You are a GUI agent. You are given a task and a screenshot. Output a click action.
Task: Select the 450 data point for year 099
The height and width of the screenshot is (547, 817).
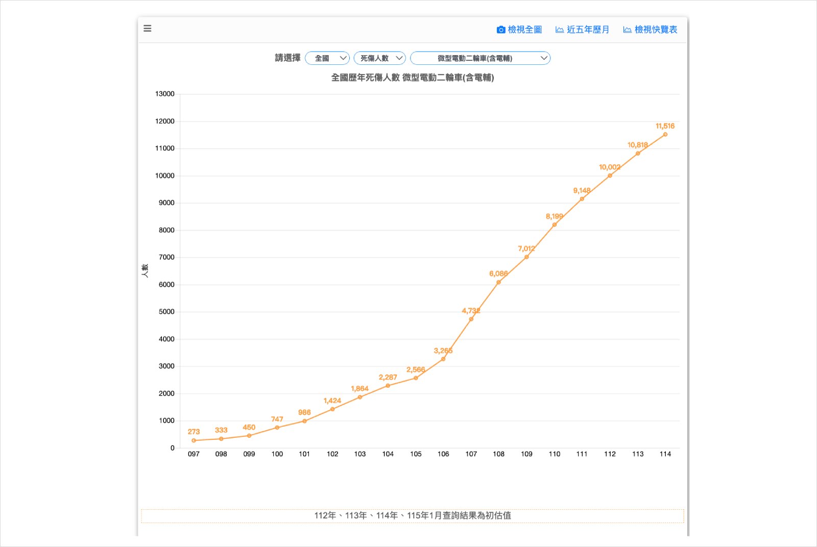tap(249, 436)
